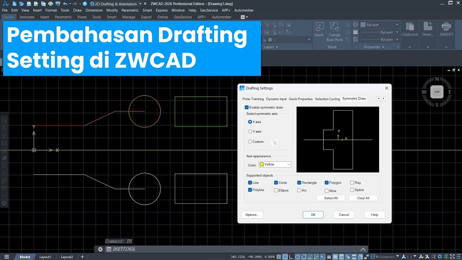
Task: Click the Cancel button in dialog
Action: (344, 214)
